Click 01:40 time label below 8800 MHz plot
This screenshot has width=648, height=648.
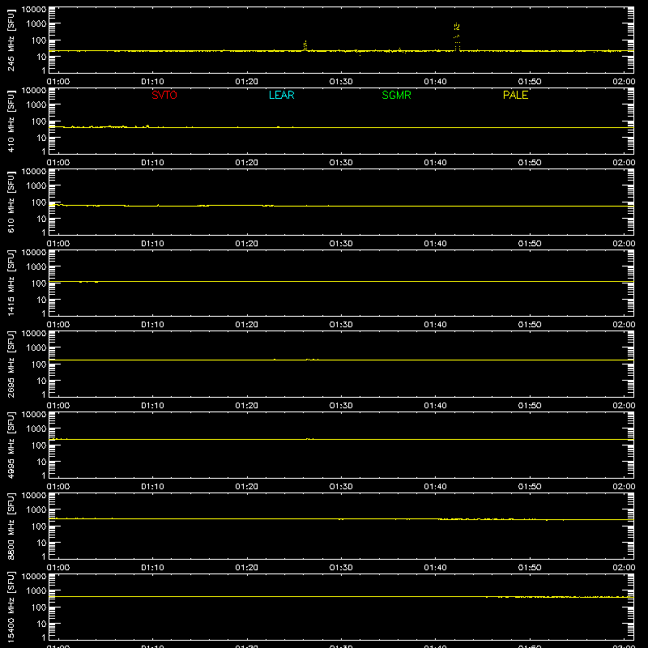point(435,568)
